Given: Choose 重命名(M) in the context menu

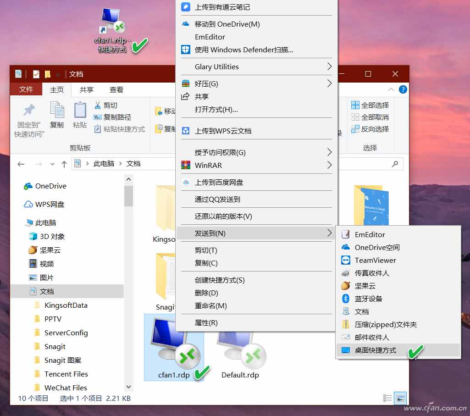Looking at the screenshot, I should pyautogui.click(x=257, y=306).
